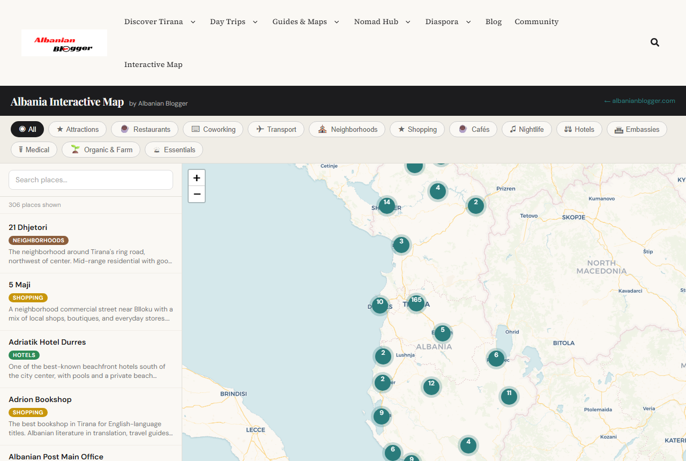Select Adriatik Hotel Durres listing

point(91,359)
